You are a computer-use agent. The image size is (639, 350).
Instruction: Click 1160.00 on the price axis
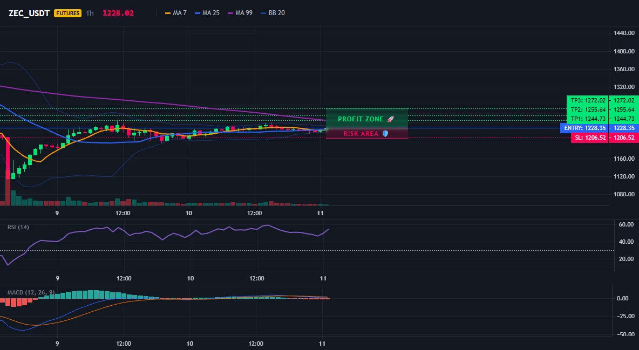tap(624, 159)
